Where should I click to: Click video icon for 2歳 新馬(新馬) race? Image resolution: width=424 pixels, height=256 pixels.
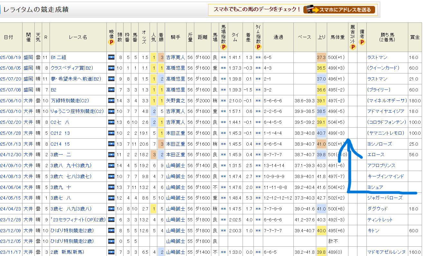[111, 252]
